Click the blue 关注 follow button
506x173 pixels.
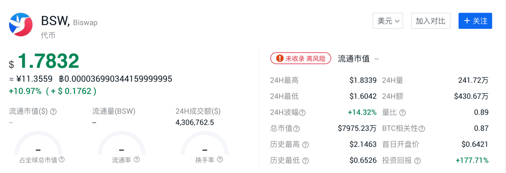coord(475,21)
